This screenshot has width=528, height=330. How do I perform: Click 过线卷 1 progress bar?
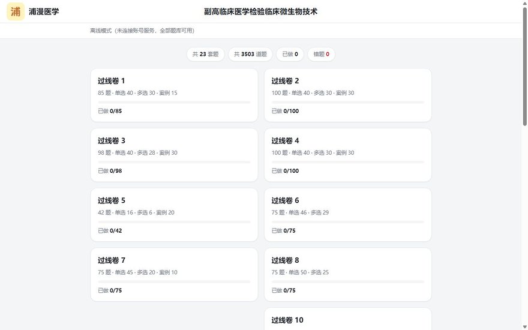[174, 103]
